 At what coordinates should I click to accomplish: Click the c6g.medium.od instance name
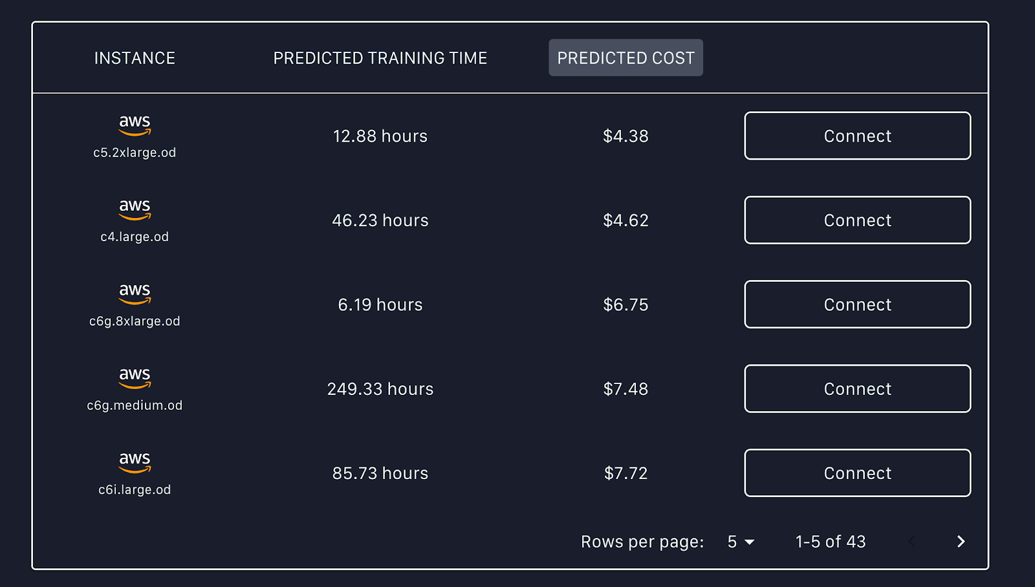click(135, 405)
